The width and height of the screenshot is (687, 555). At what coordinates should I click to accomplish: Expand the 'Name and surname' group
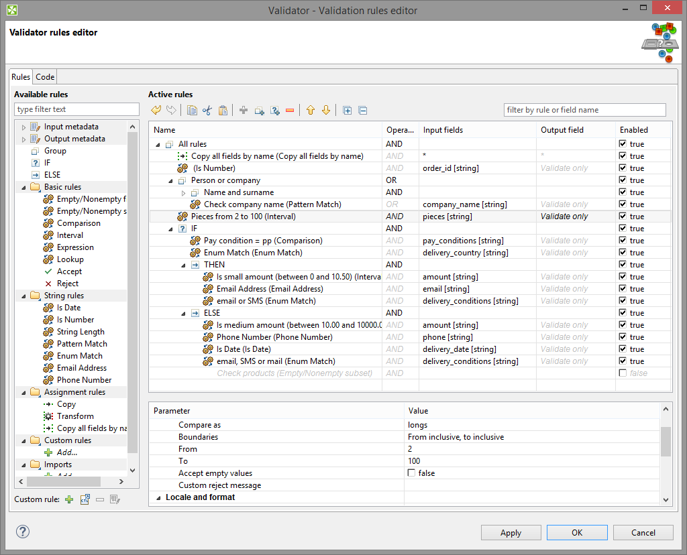click(184, 193)
